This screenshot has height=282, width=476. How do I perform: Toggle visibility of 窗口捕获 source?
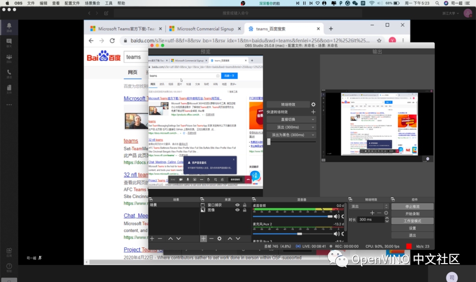click(x=238, y=205)
